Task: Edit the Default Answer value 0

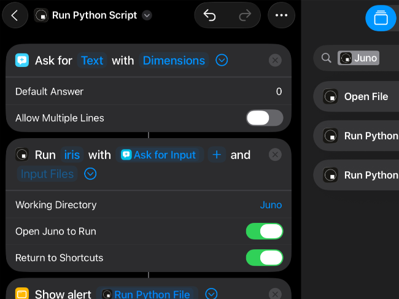Action: [279, 91]
